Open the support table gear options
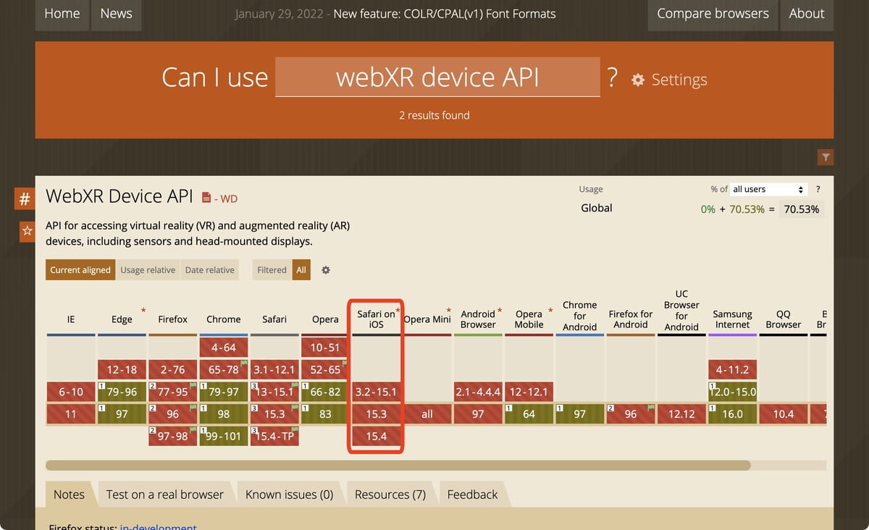The image size is (869, 530). pyautogui.click(x=326, y=270)
